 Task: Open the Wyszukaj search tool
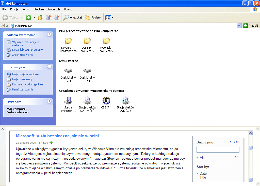[72, 17]
